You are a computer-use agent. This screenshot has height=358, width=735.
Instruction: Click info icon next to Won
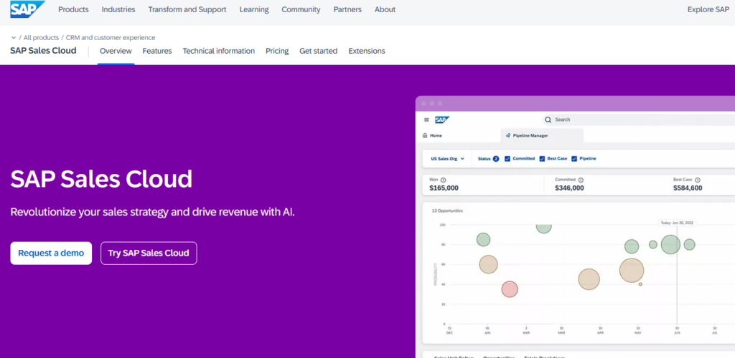click(444, 180)
